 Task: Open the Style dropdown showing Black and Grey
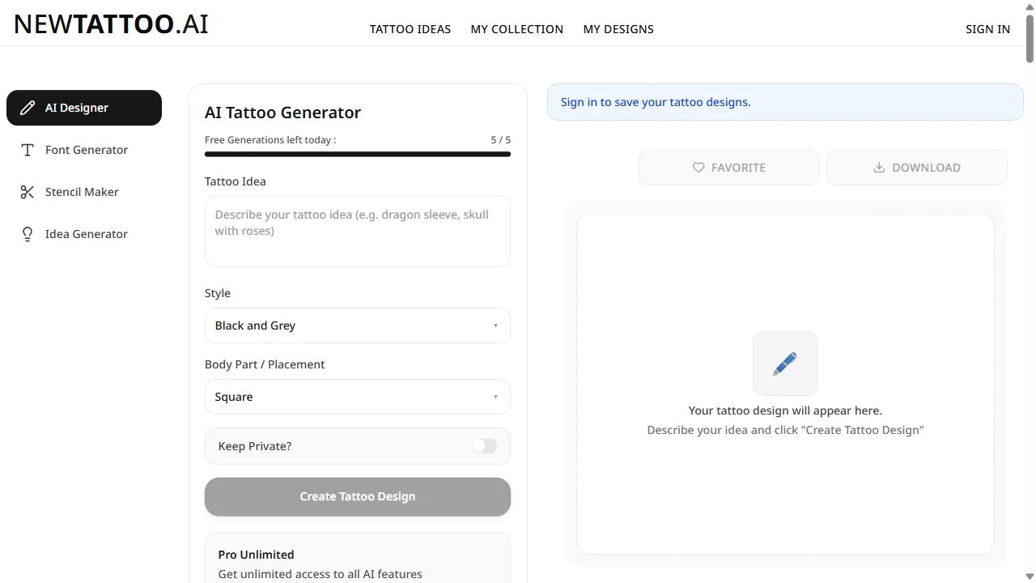[358, 326]
